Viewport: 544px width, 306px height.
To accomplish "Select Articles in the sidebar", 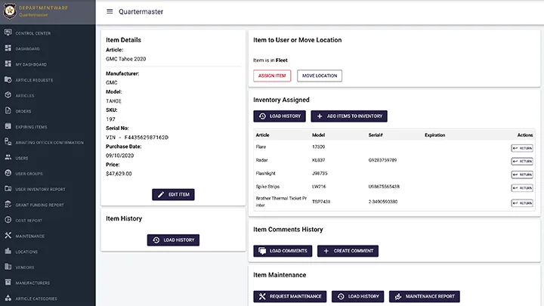I will 25,96.
